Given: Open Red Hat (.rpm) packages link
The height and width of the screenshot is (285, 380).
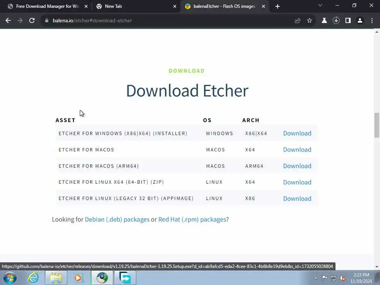Looking at the screenshot, I should tap(192, 219).
